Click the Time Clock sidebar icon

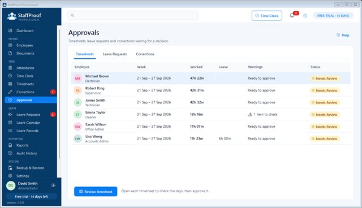pyautogui.click(x=10, y=76)
